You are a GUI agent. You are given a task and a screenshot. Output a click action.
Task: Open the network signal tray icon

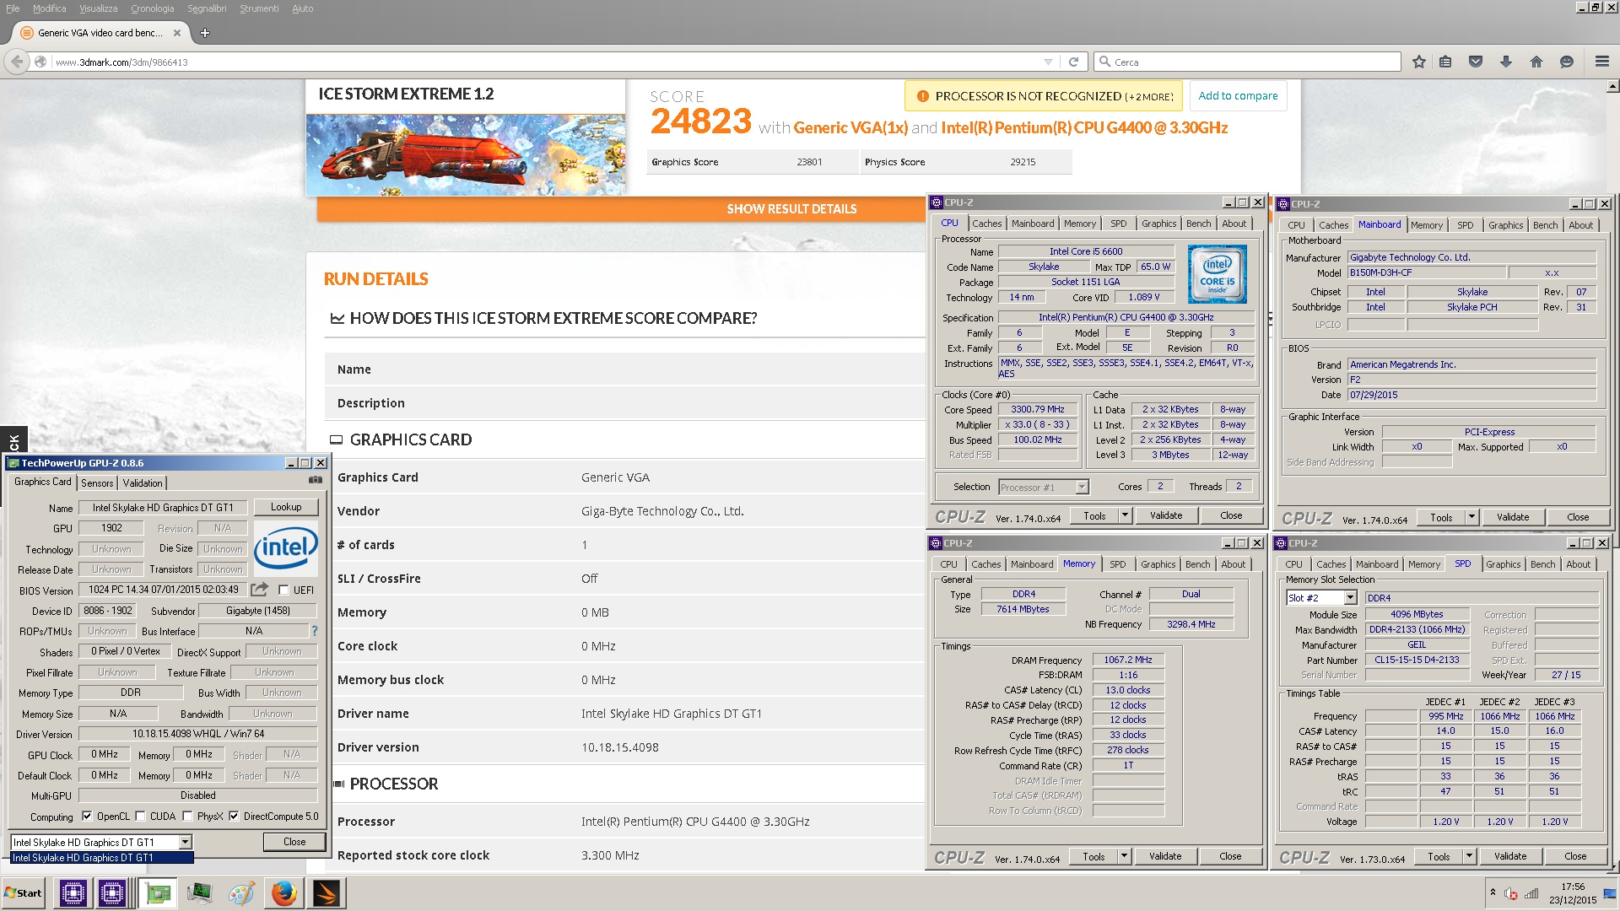(1531, 893)
